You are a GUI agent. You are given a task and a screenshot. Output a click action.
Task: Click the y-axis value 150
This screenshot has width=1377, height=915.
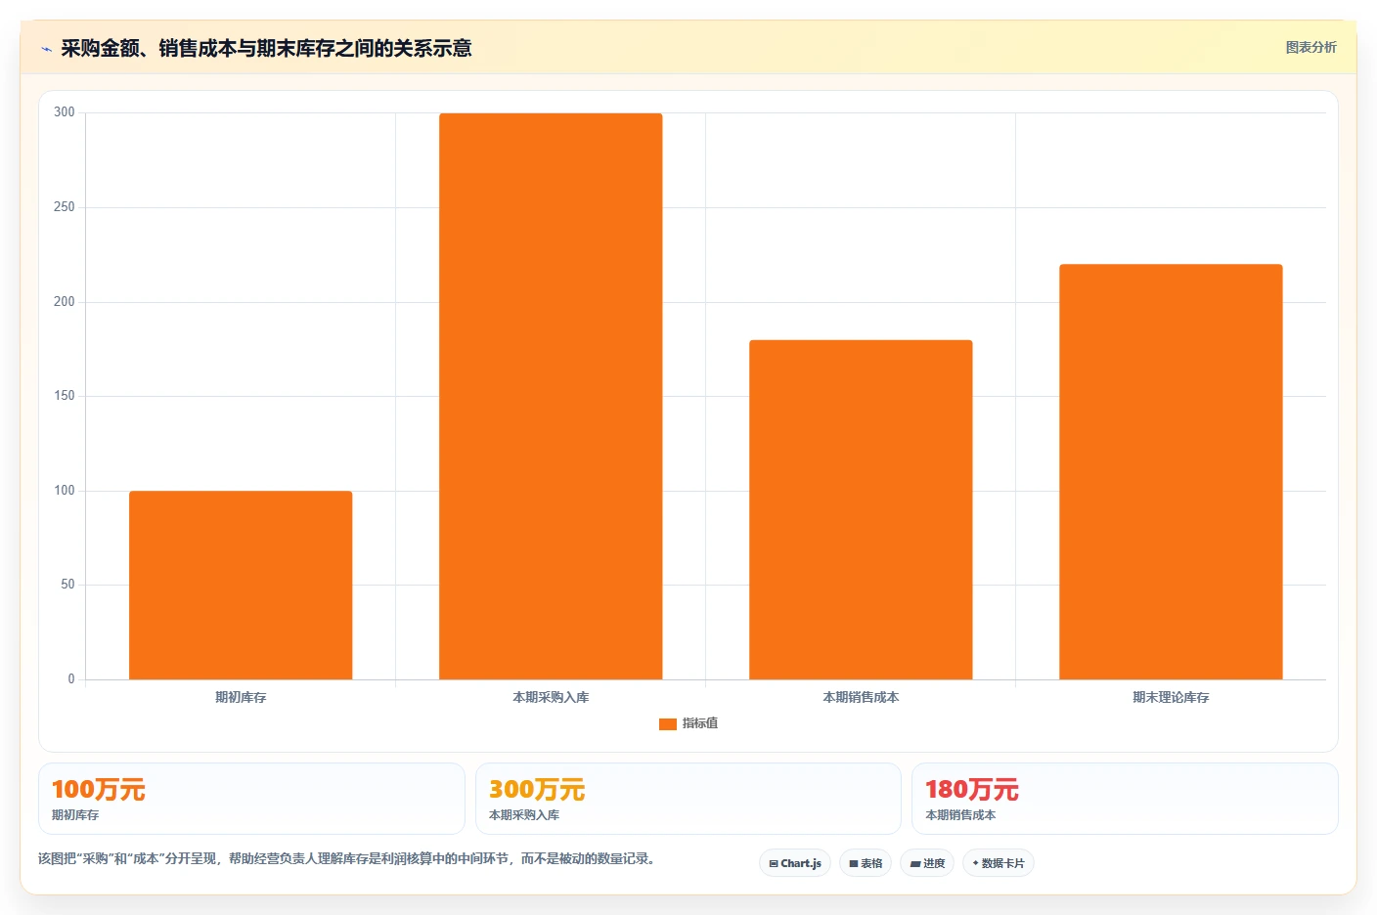(65, 396)
